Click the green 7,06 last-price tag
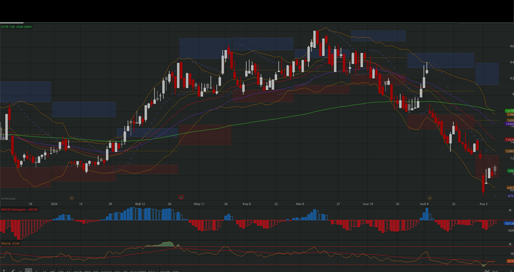This screenshot has width=514, height=272. click(510, 171)
